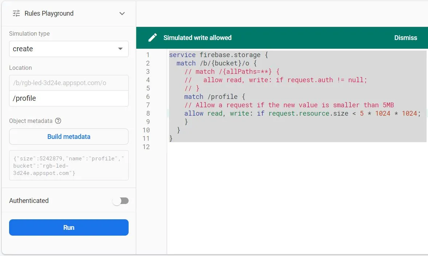Toggle the Authenticated switch
The width and height of the screenshot is (428, 256).
coord(121,201)
